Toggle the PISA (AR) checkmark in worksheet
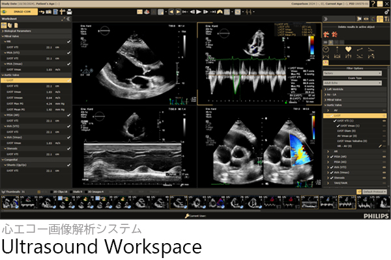 click(68, 115)
